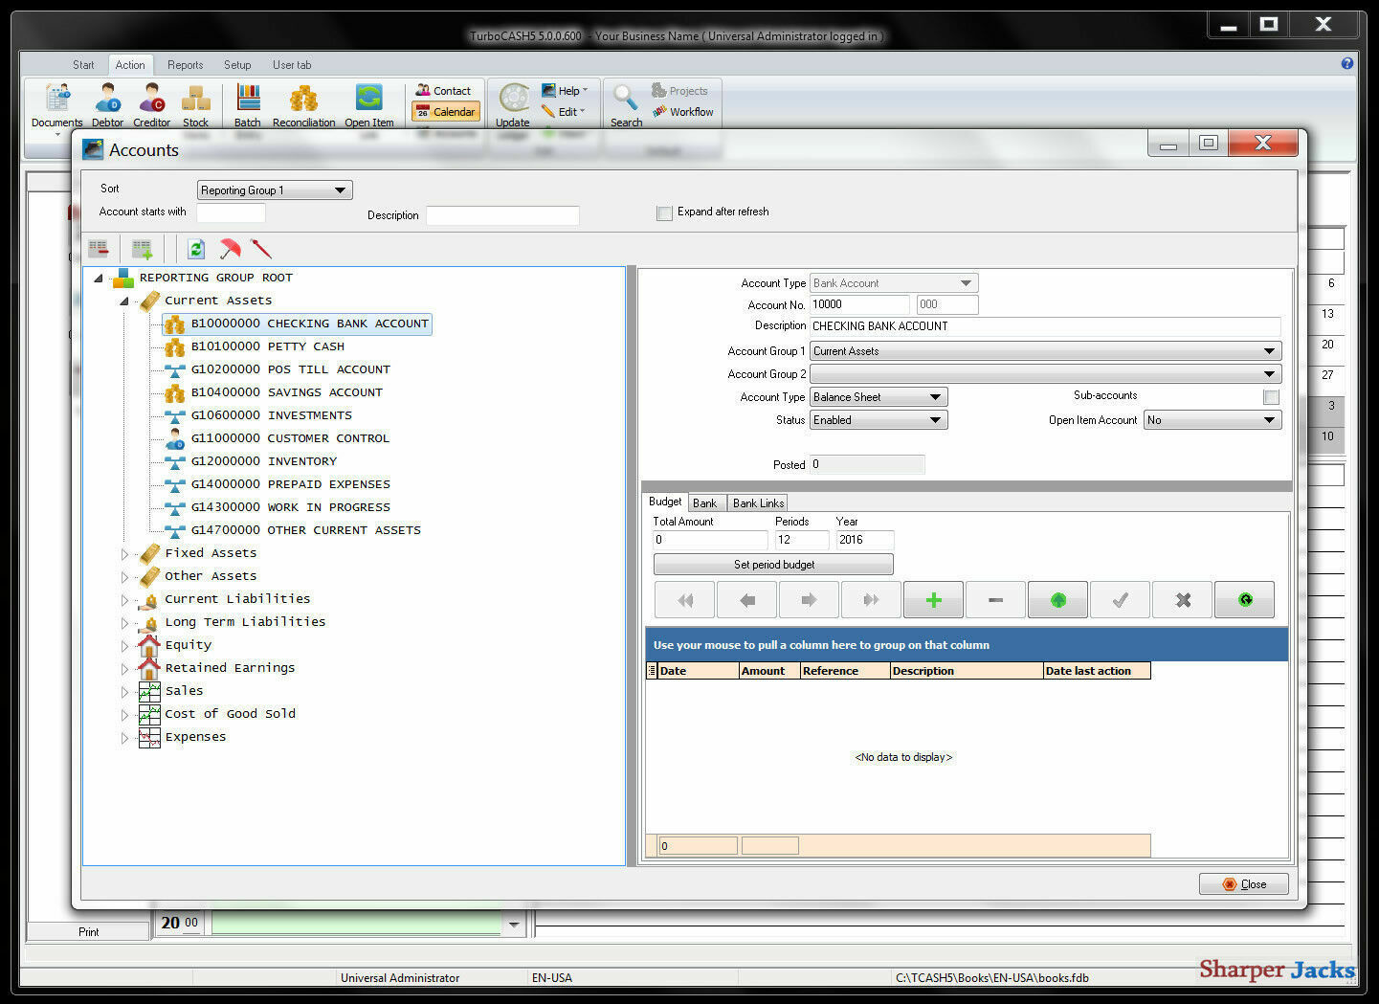The image size is (1379, 1004).
Task: Click the Calendar ribbon item
Action: pyautogui.click(x=446, y=112)
